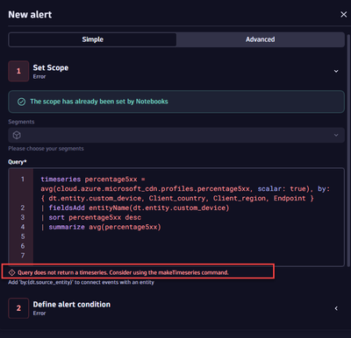This screenshot has width=351, height=338.
Task: Click the step 1 number badge
Action: (x=18, y=71)
